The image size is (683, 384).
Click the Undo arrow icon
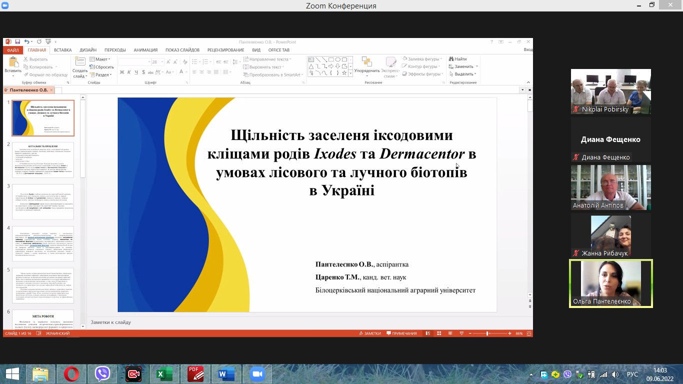point(27,42)
